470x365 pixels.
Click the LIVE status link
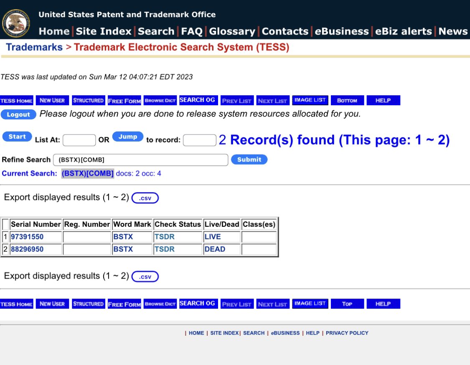pos(213,237)
